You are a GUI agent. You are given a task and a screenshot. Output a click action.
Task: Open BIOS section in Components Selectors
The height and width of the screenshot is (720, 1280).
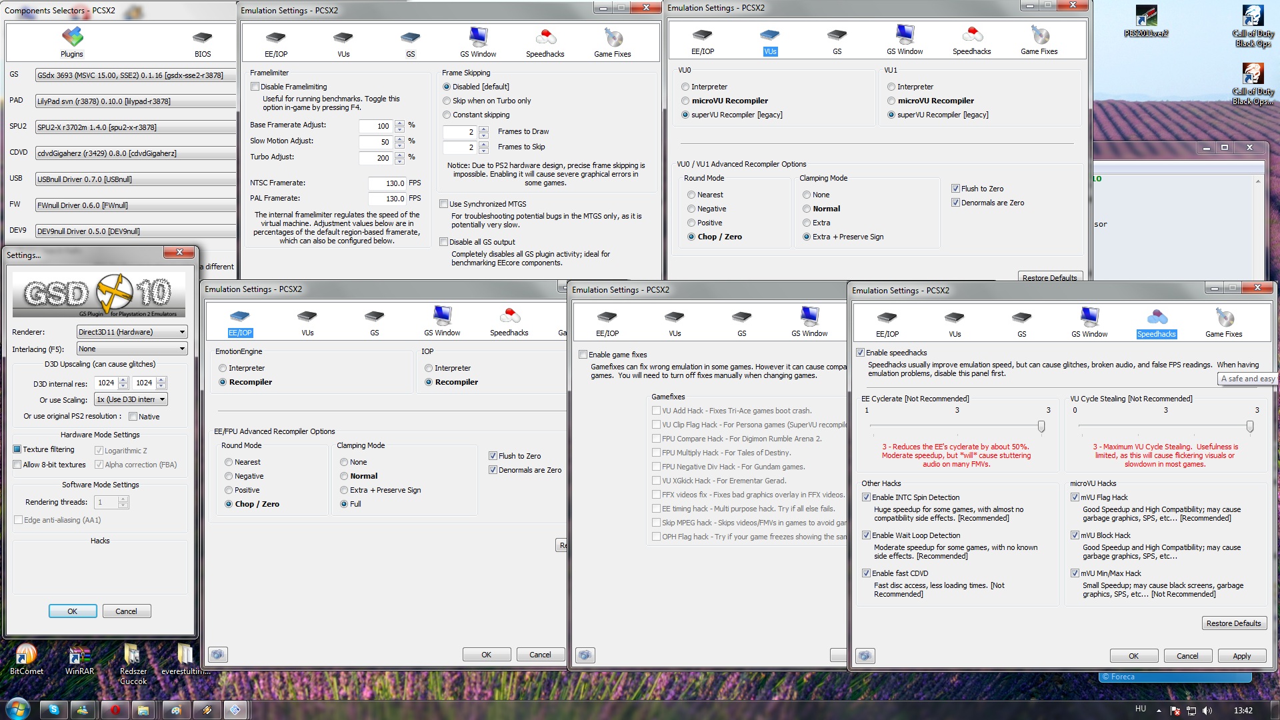pyautogui.click(x=203, y=44)
